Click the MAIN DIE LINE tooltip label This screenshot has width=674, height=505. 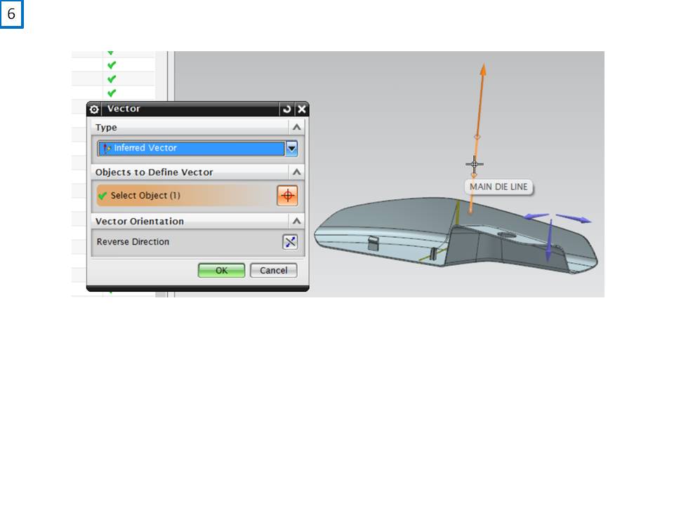498,187
